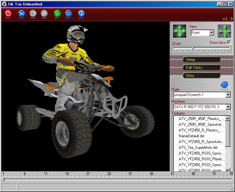Open the Rider dropdown arrow
This screenshot has height=192, width=235.
228,95
